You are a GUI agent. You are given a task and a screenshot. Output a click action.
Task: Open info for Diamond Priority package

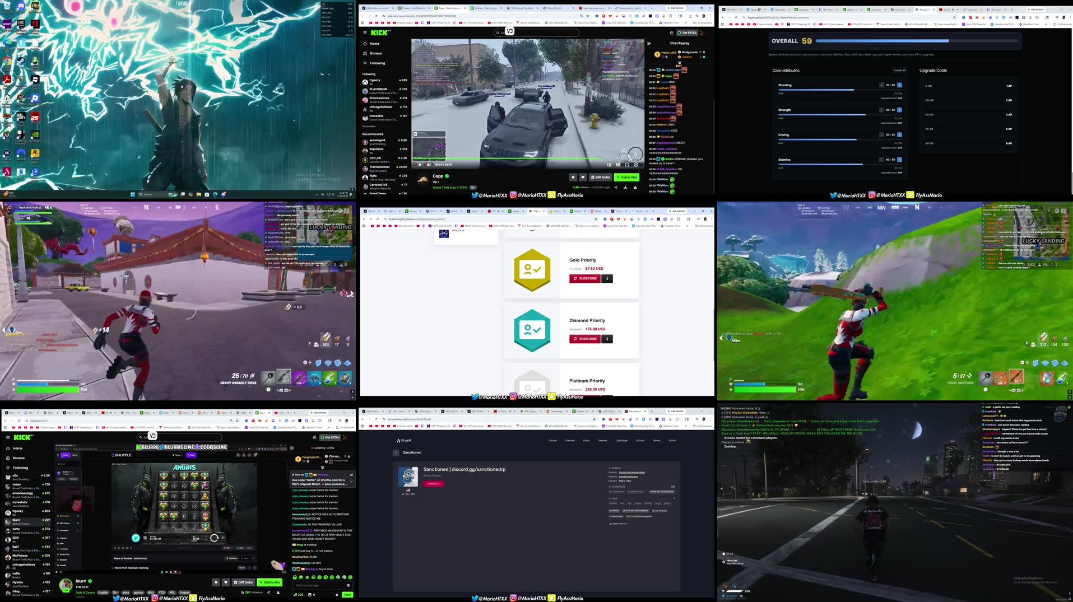607,339
